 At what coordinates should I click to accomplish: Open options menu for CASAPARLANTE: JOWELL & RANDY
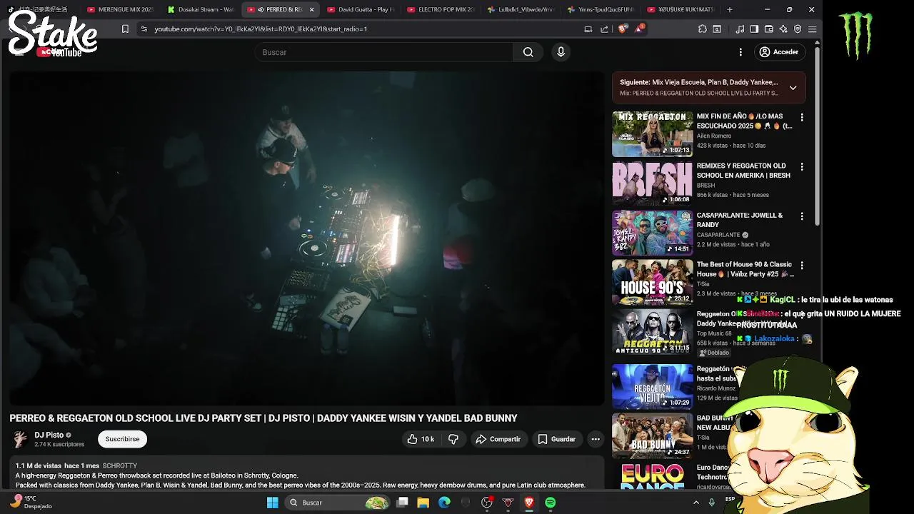(802, 216)
